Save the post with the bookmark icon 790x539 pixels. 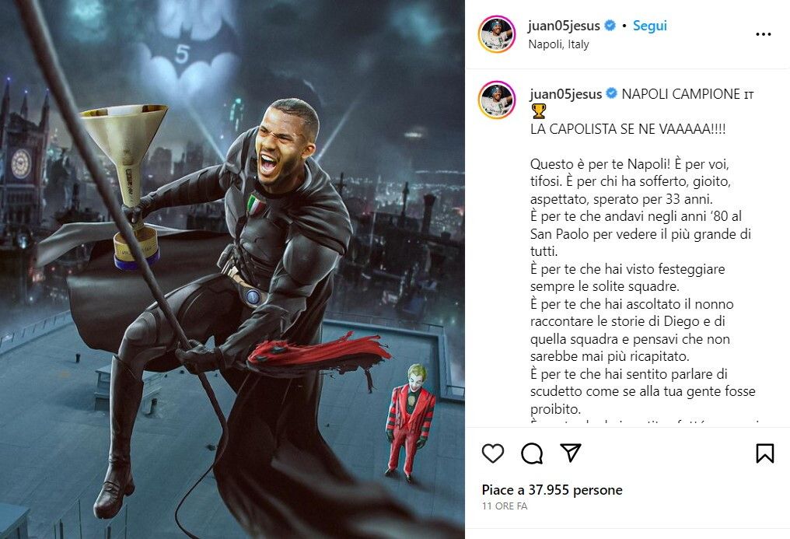coord(765,453)
